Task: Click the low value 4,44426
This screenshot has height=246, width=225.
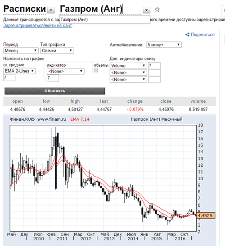Action: [x=46, y=109]
